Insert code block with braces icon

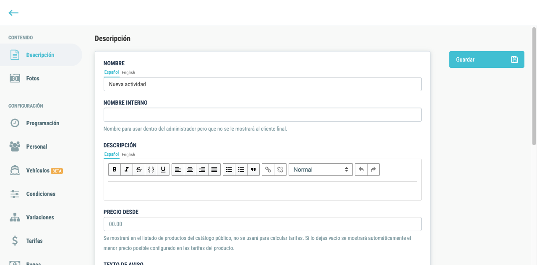point(151,170)
